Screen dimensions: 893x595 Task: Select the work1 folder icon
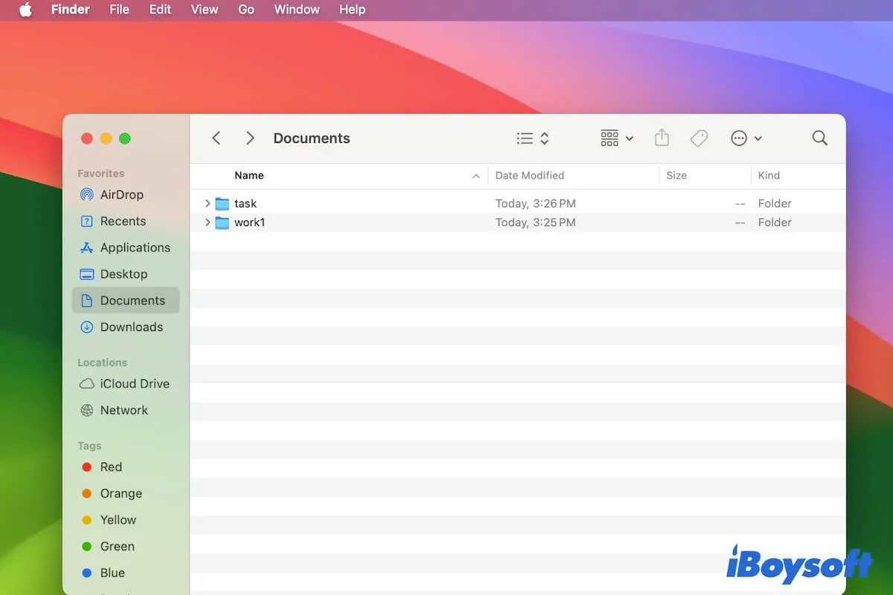(x=222, y=222)
